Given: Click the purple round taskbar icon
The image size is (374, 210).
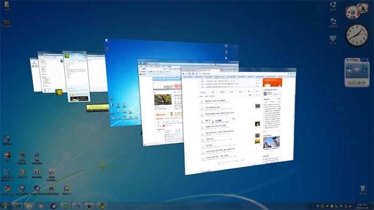Looking at the screenshot, I should coord(53,206).
